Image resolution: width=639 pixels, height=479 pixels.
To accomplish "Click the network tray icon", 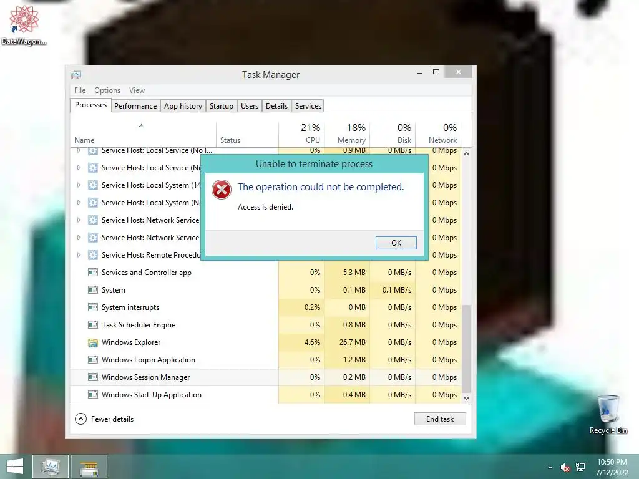I will pyautogui.click(x=580, y=467).
